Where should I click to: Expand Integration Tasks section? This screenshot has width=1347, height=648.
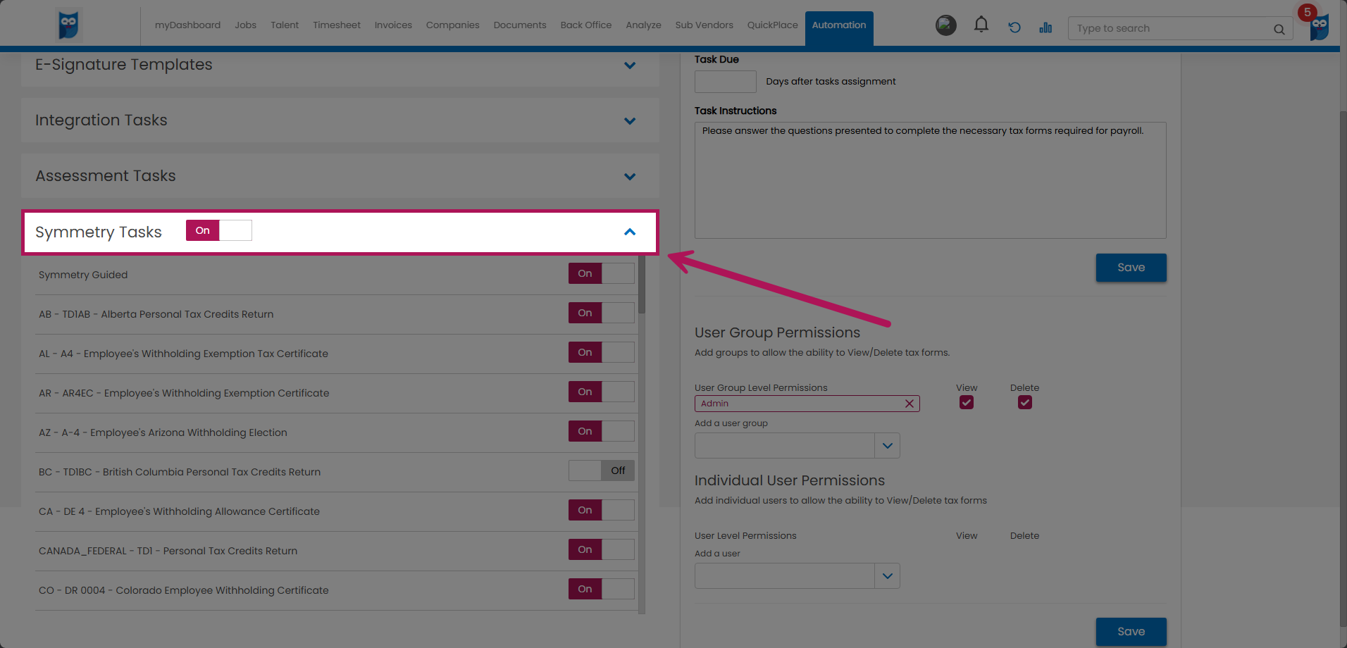click(x=630, y=120)
